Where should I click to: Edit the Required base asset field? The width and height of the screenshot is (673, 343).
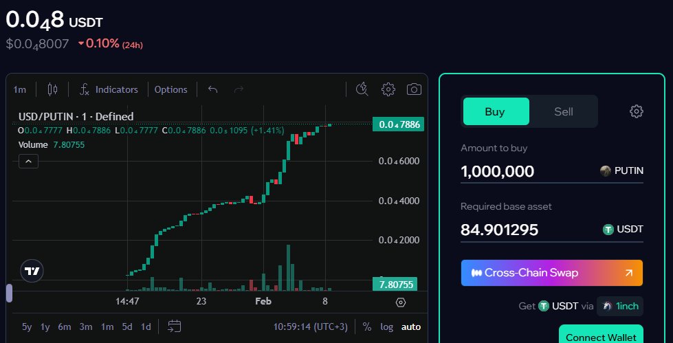pos(552,230)
